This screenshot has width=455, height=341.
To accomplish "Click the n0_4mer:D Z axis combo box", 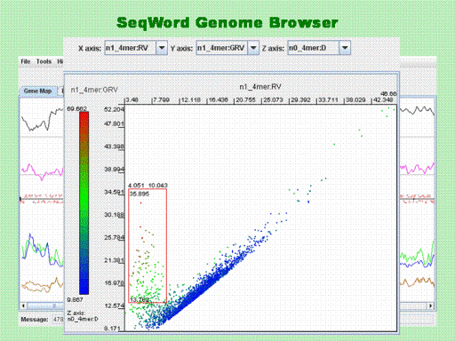I will coord(319,48).
